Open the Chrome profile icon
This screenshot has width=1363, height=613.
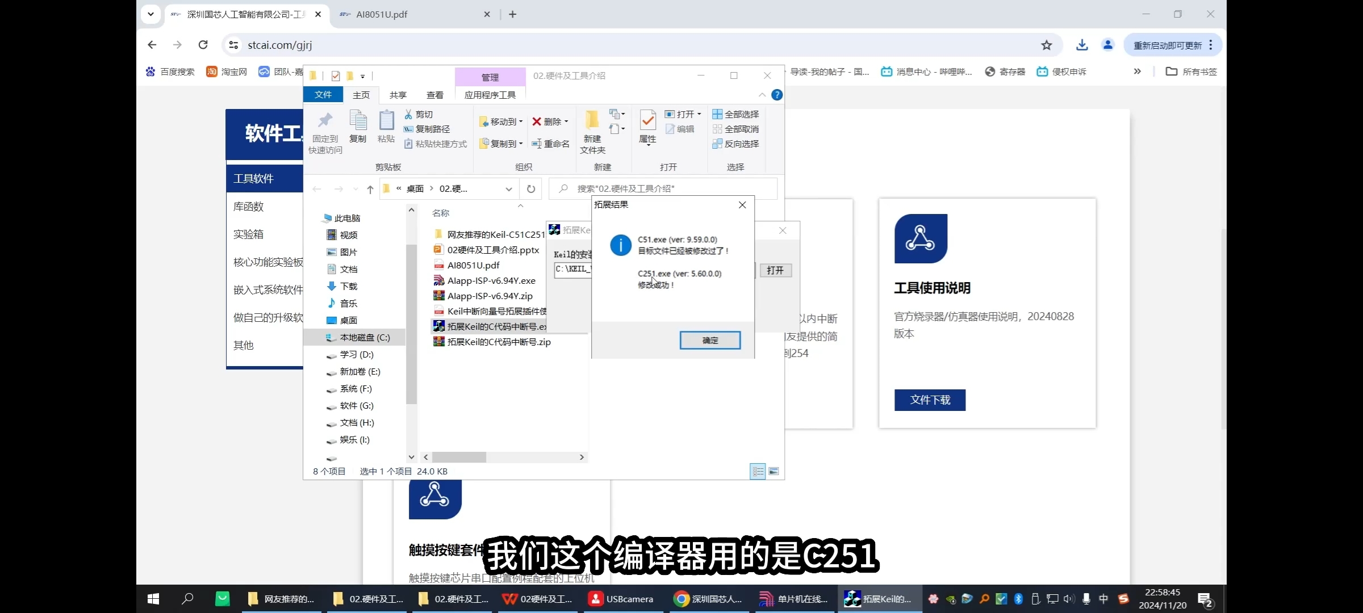(x=1108, y=45)
